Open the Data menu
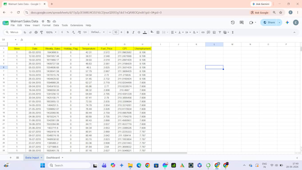The height and width of the screenshot is (170, 302). [56, 25]
